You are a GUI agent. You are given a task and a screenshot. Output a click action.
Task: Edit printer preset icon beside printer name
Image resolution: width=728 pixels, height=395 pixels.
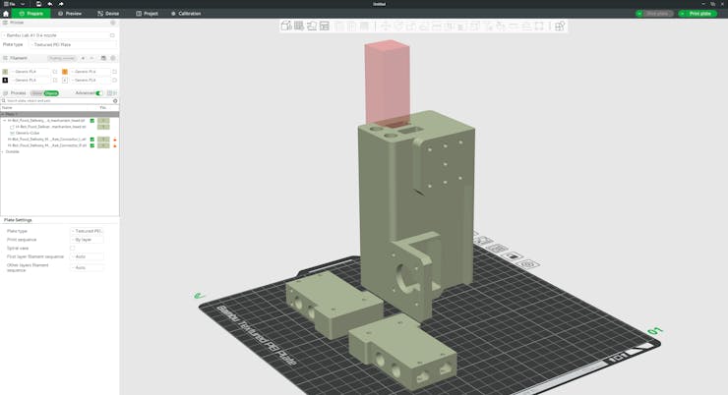112,35
